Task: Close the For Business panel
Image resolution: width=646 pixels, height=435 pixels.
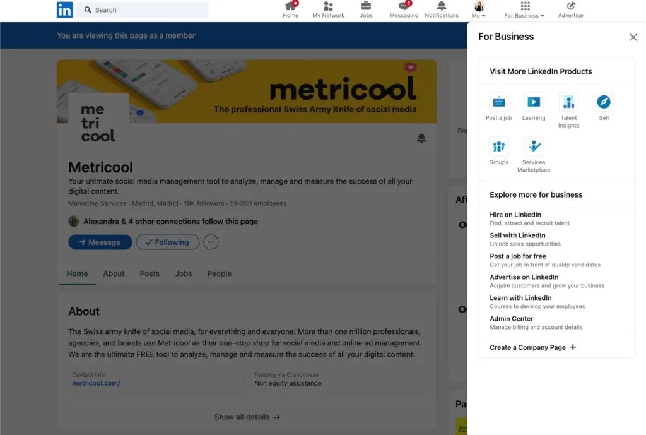Action: pyautogui.click(x=633, y=37)
